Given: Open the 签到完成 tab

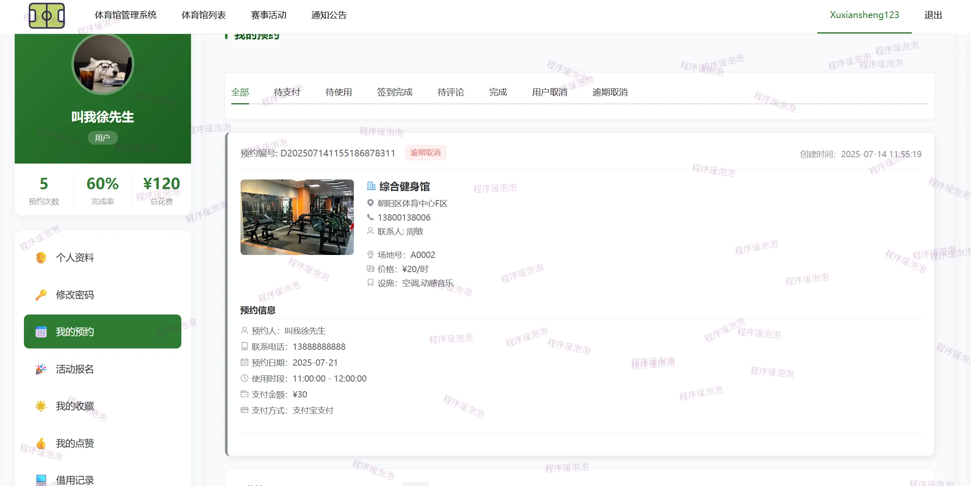Looking at the screenshot, I should pos(395,92).
